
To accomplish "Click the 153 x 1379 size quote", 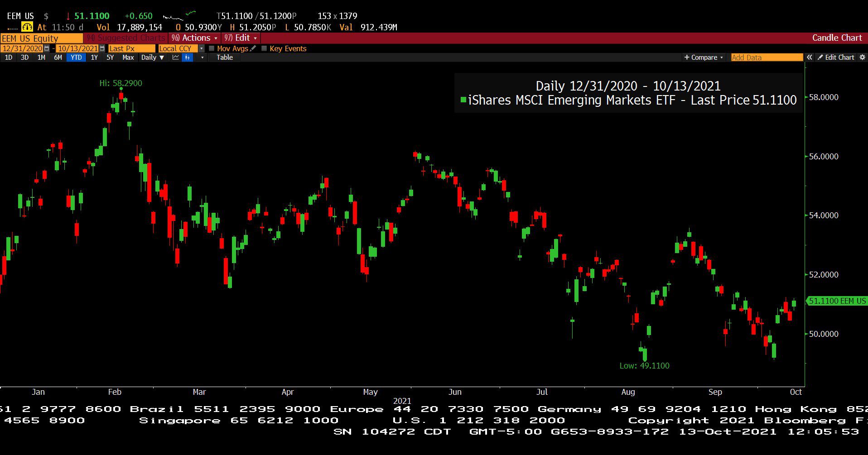I will [x=338, y=16].
